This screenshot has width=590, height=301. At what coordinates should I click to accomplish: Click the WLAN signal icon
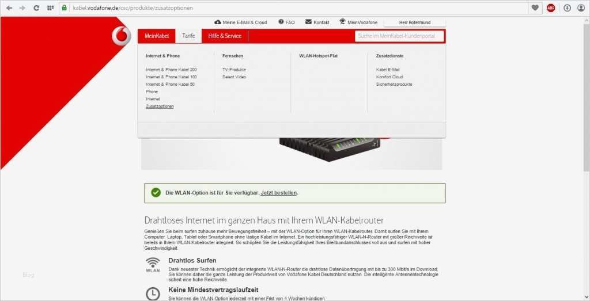tap(153, 264)
